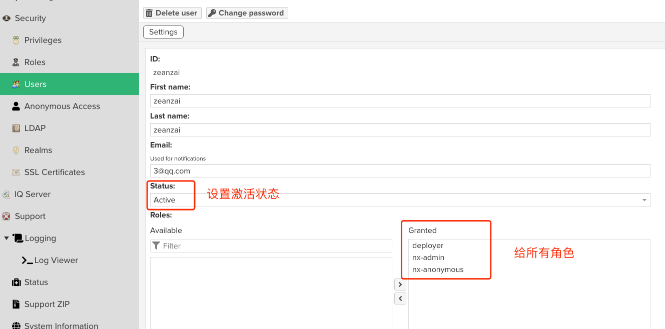665x329 pixels.
Task: Open Log Viewer under Logging
Action: pyautogui.click(x=56, y=260)
